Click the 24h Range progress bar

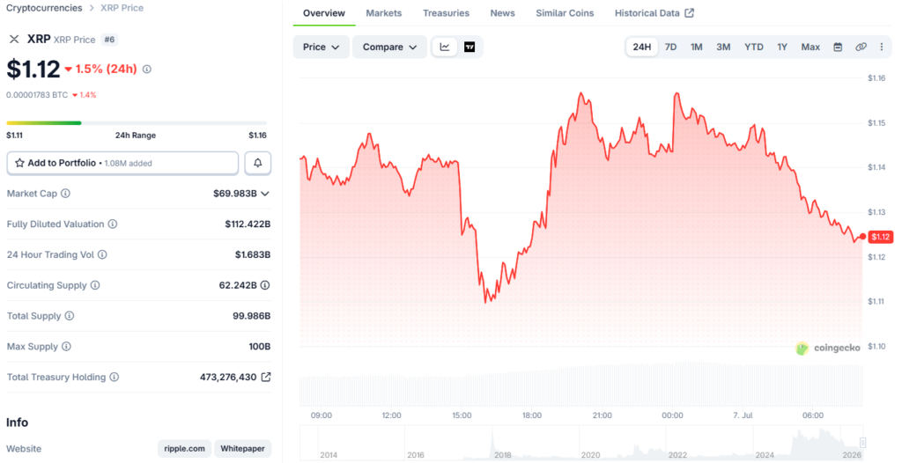[x=137, y=123]
